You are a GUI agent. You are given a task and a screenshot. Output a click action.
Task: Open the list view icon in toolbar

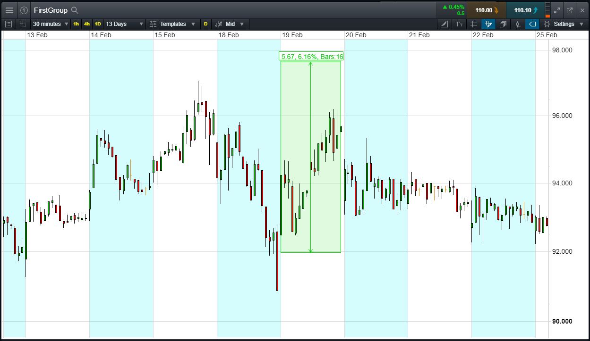click(9, 24)
